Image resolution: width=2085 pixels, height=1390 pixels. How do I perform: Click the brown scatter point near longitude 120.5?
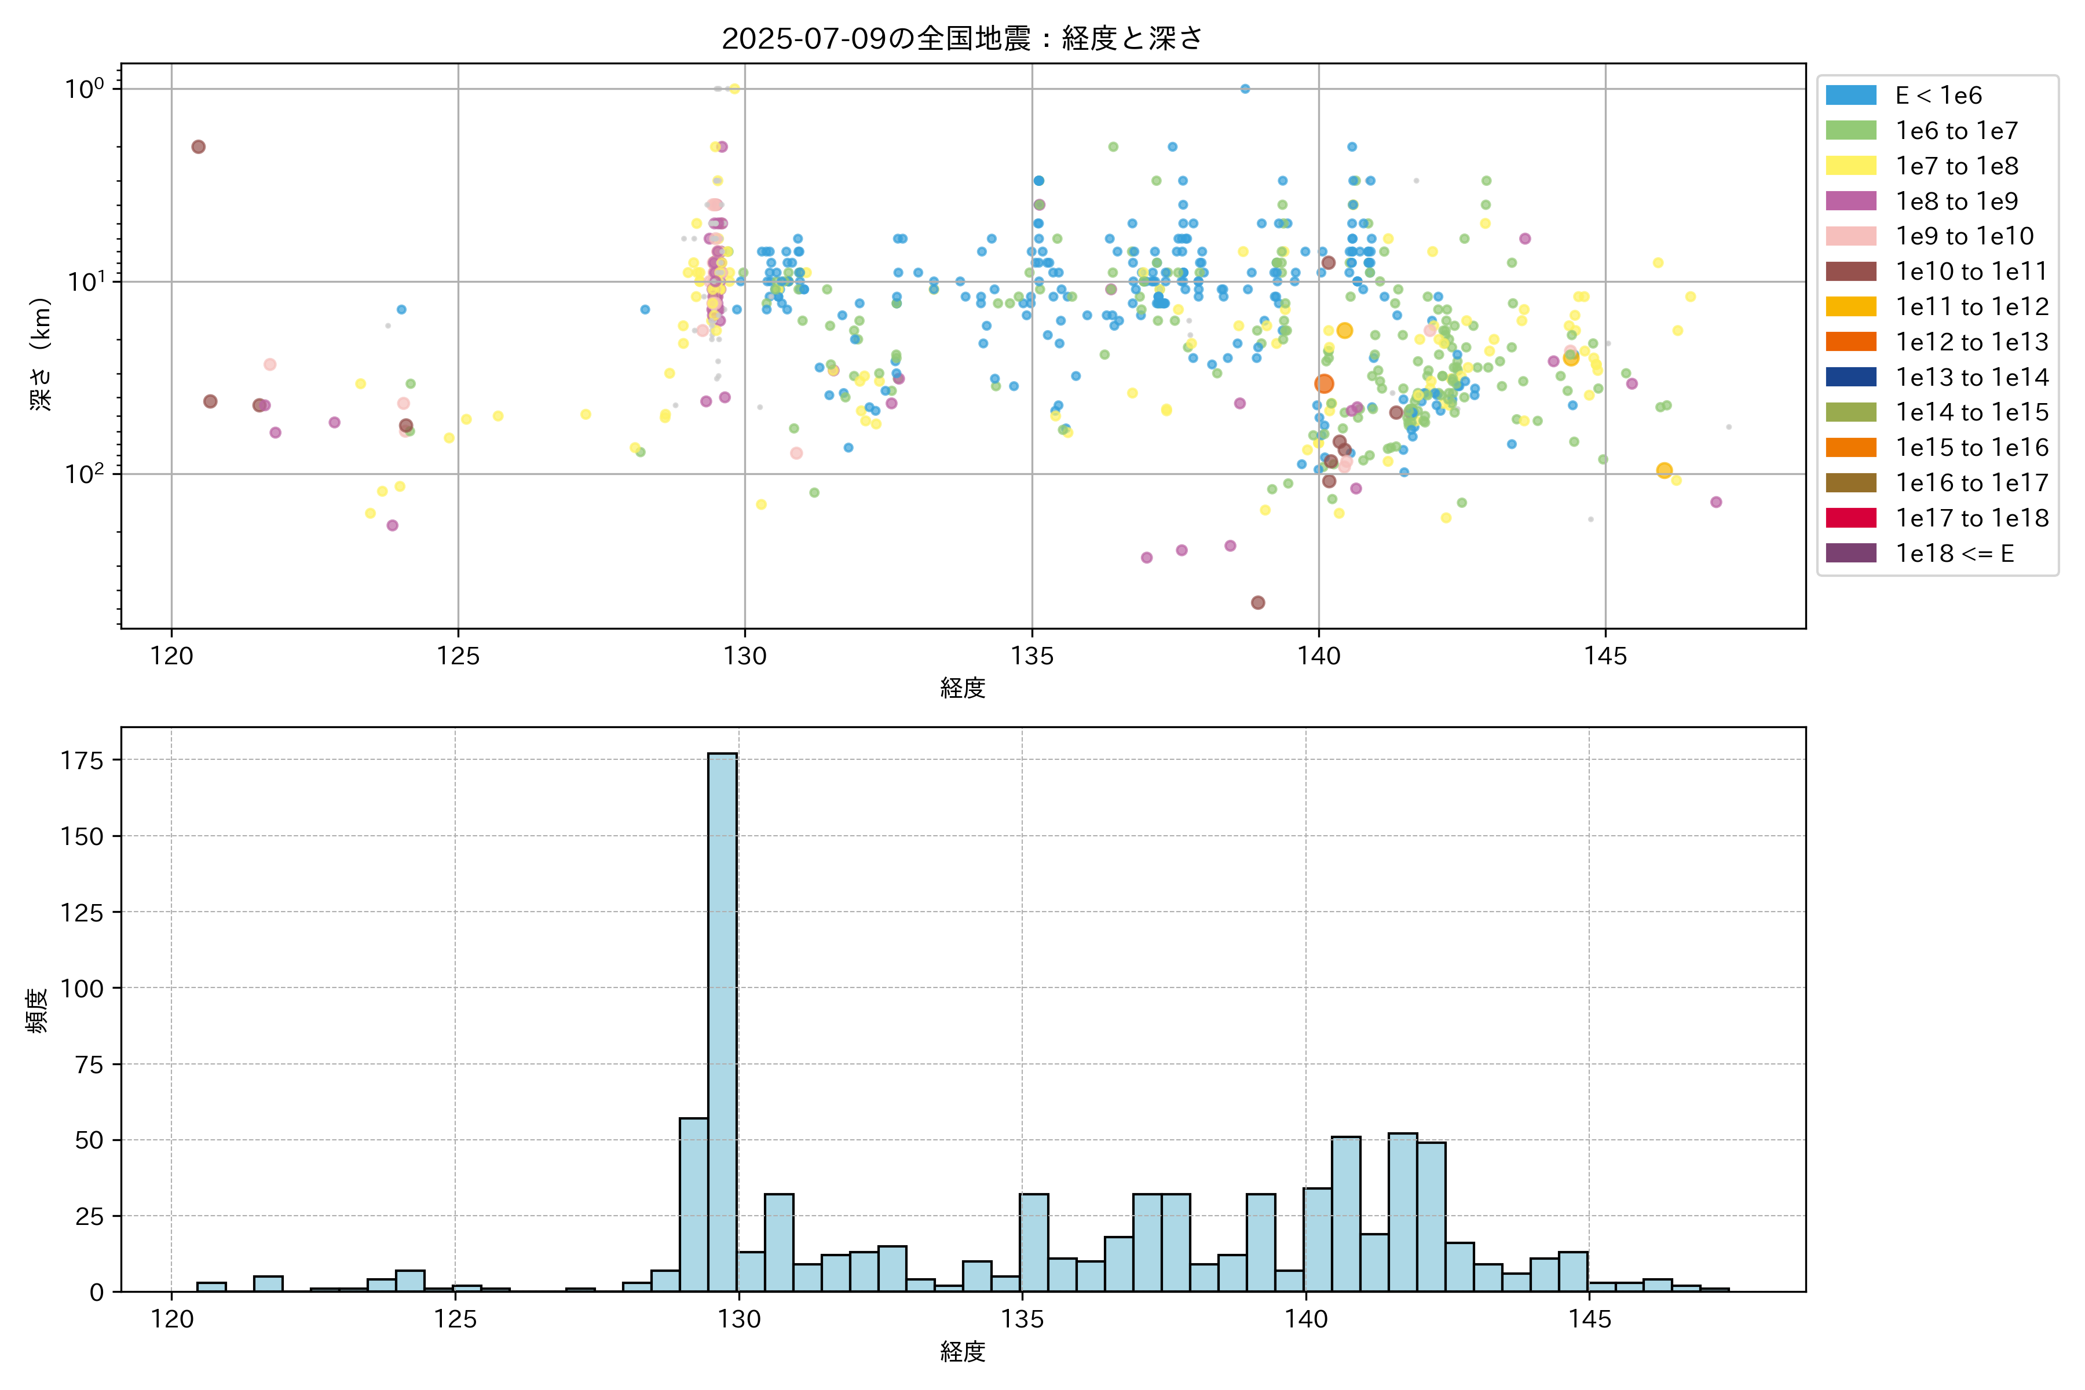pyautogui.click(x=199, y=147)
